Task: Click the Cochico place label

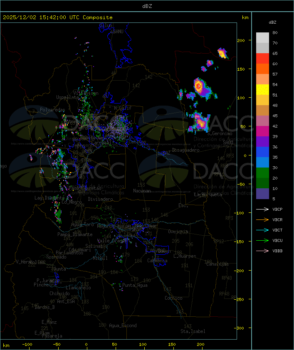Action: (173, 298)
